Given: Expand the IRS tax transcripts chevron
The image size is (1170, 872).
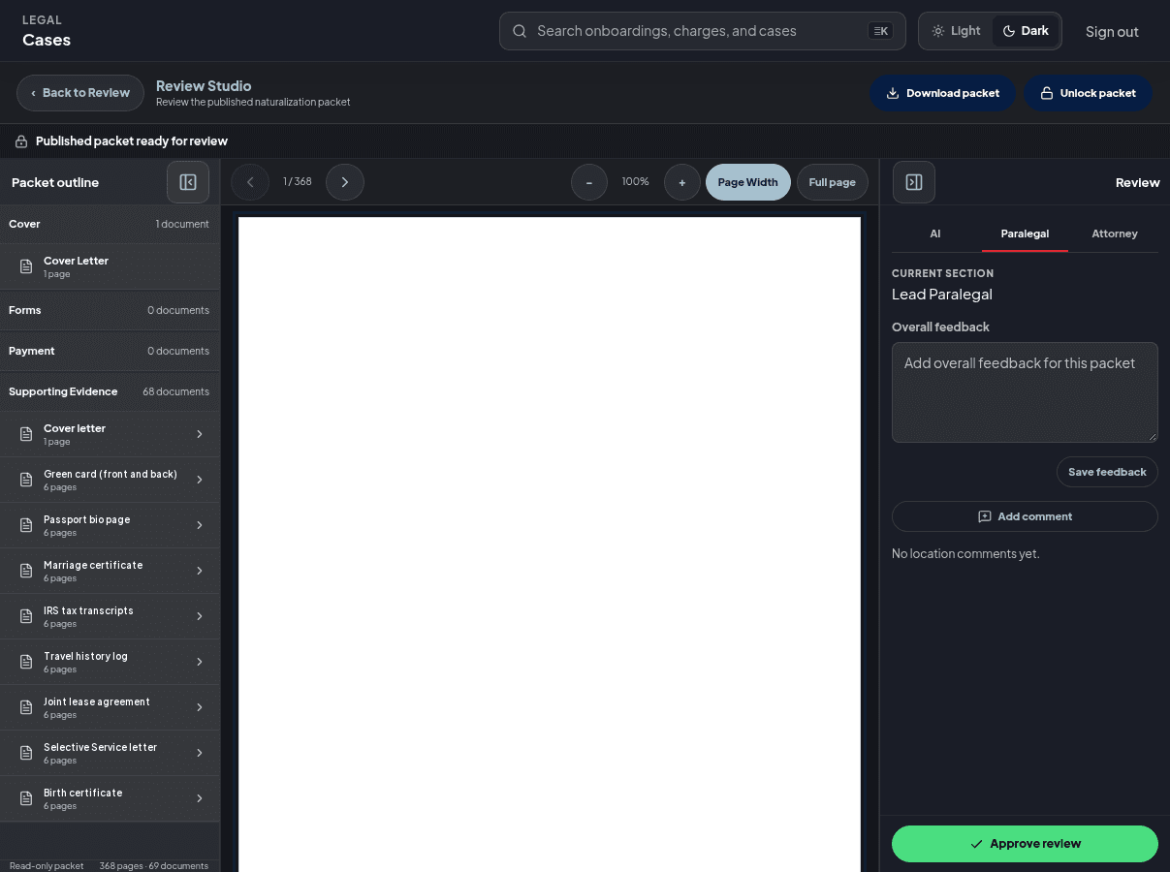Looking at the screenshot, I should point(200,616).
